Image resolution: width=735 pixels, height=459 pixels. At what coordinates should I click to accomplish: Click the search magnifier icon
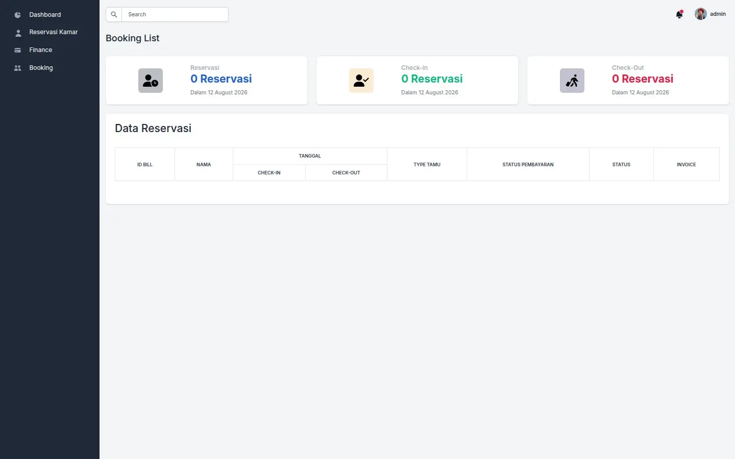pos(114,14)
